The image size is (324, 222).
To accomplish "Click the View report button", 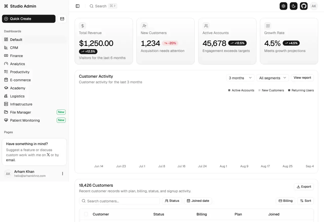I will (x=302, y=78).
